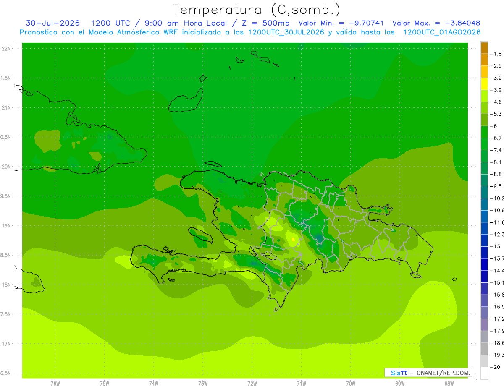Click the "-20" legend value
The width and height of the screenshot is (504, 389).
point(495,367)
